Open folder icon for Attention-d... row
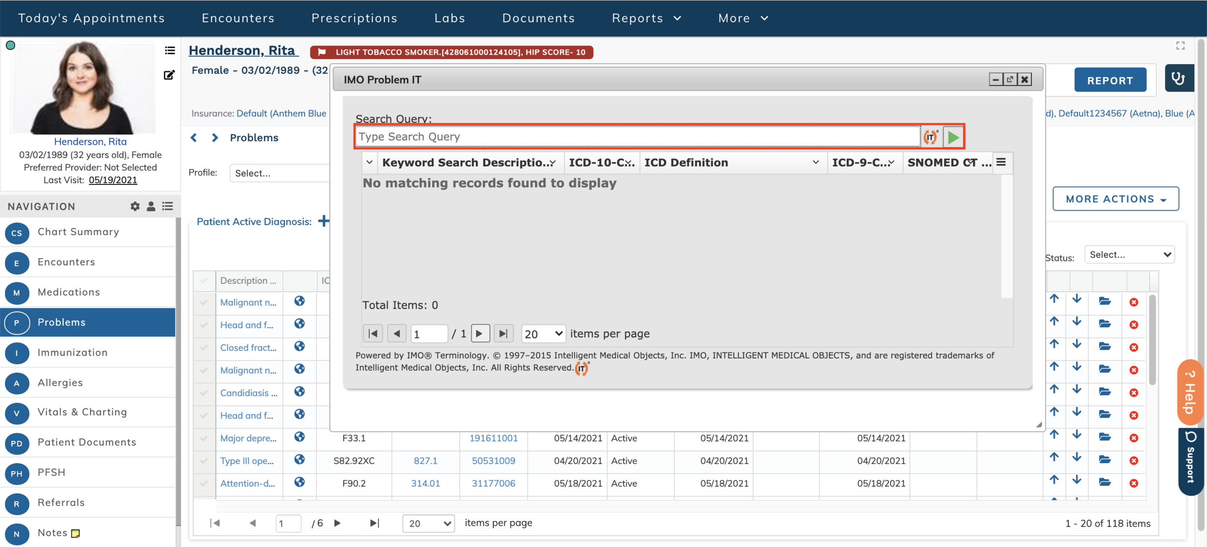The width and height of the screenshot is (1207, 547). tap(1105, 482)
